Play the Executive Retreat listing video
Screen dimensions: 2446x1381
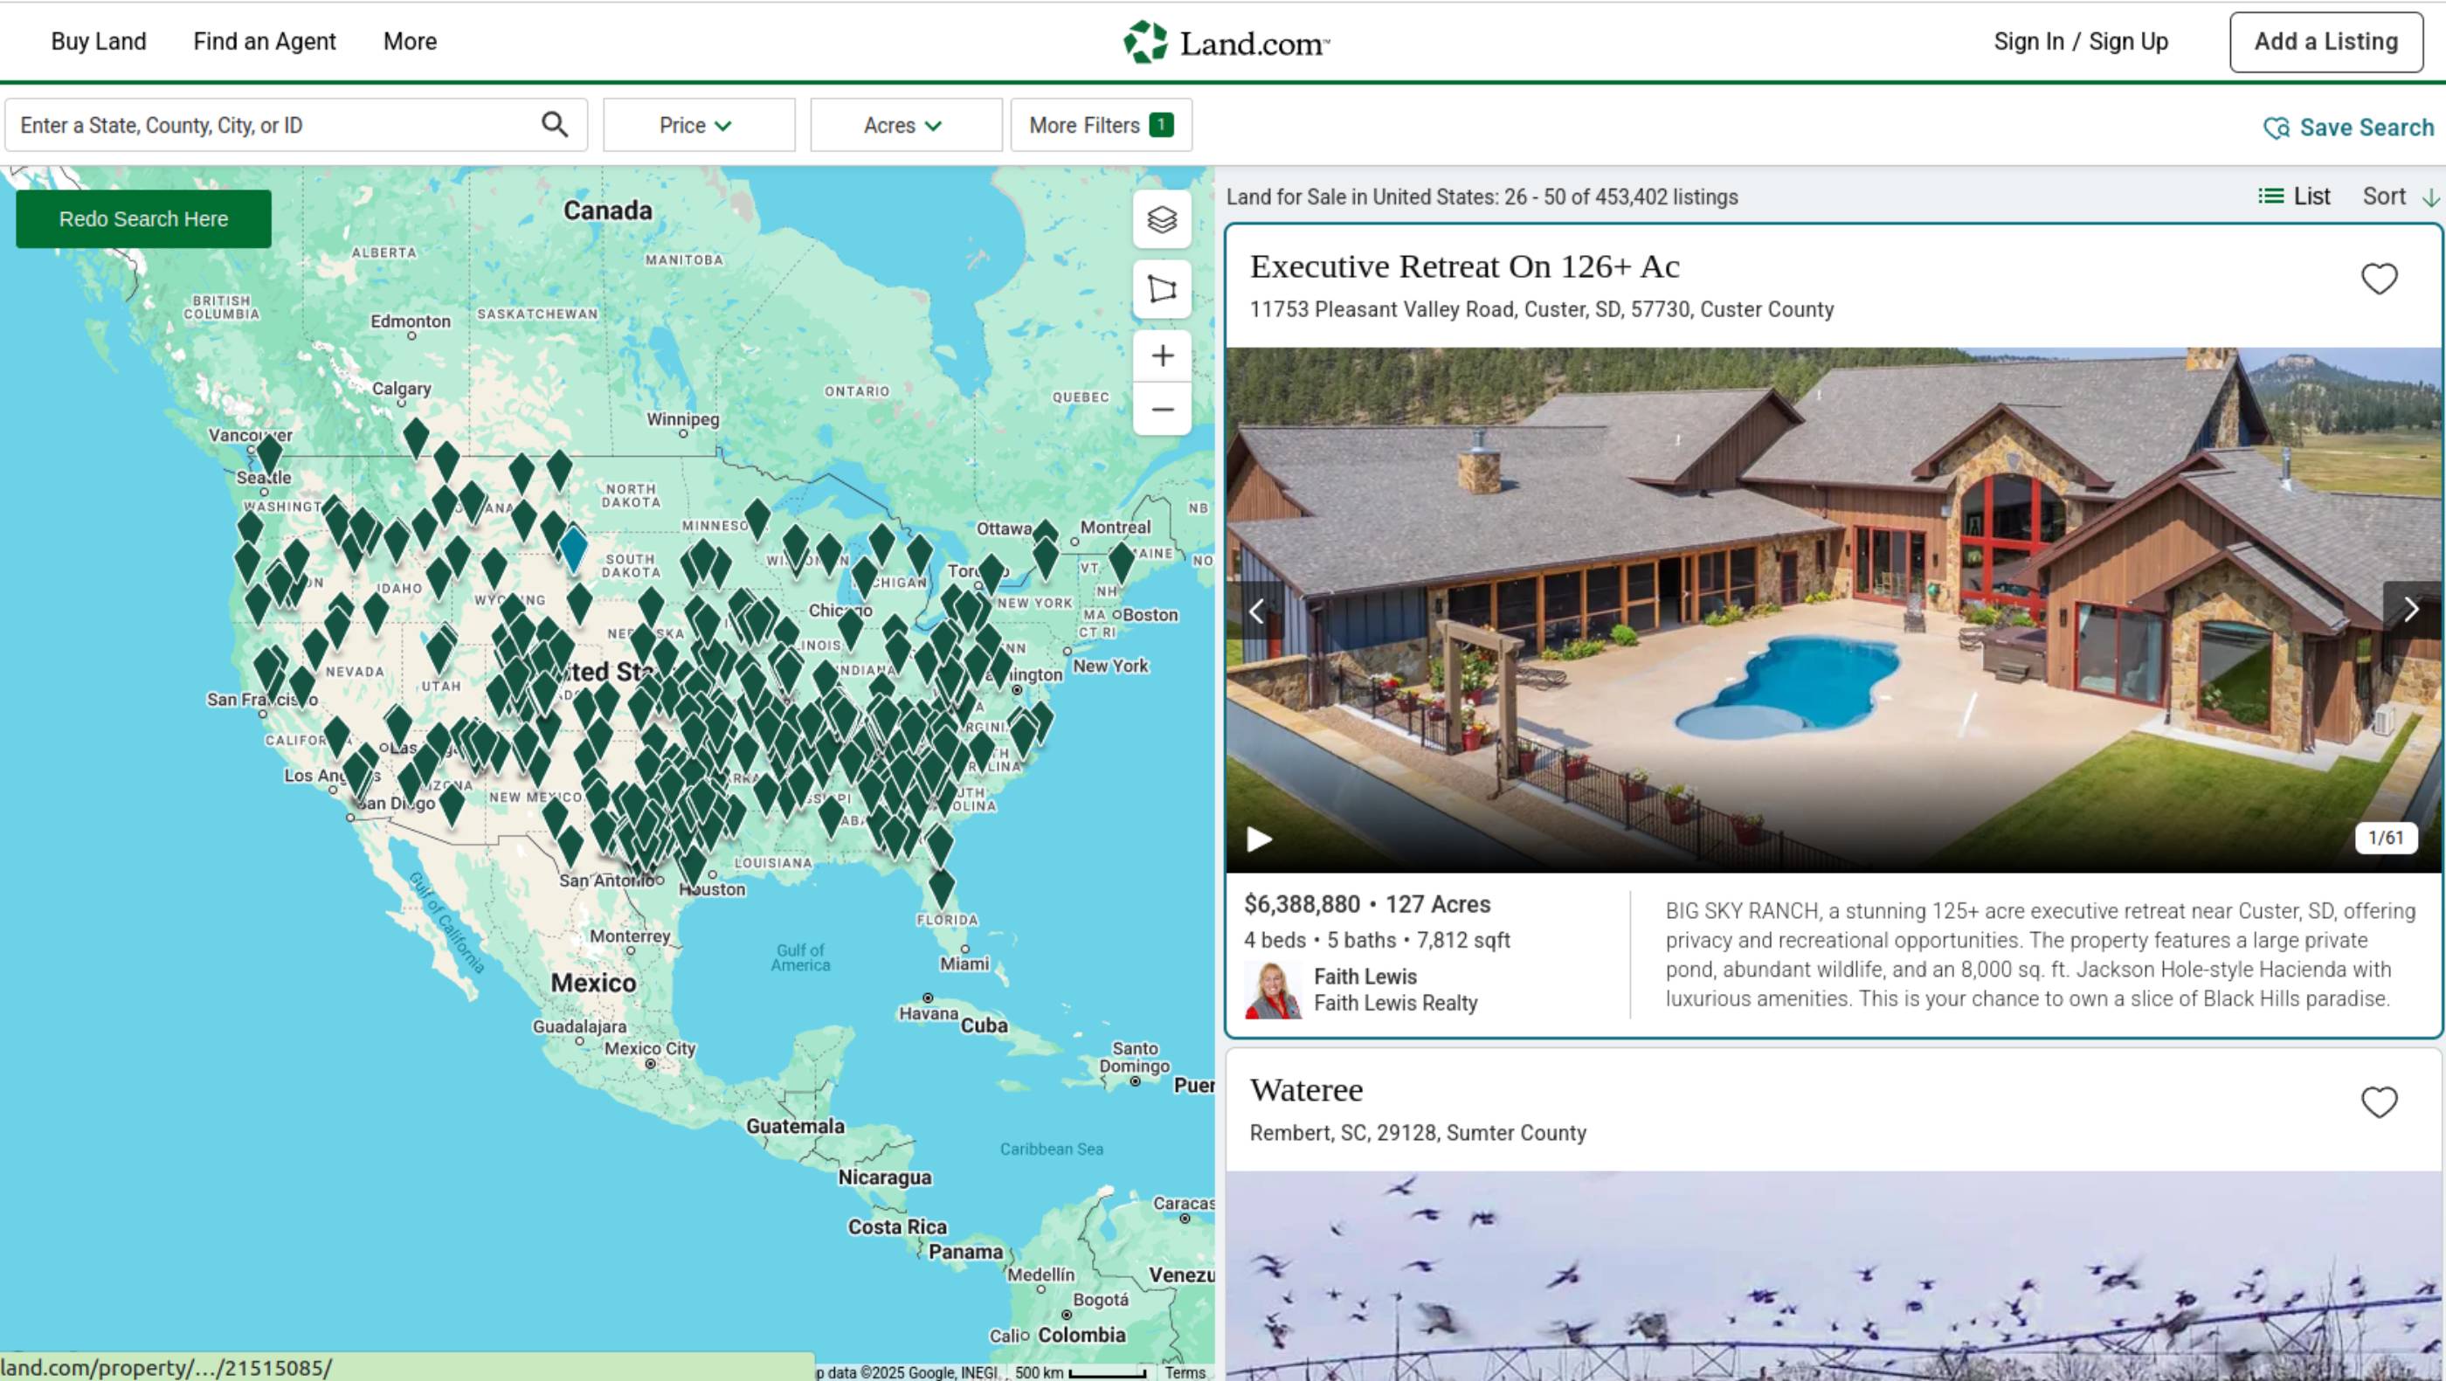[x=1259, y=839]
